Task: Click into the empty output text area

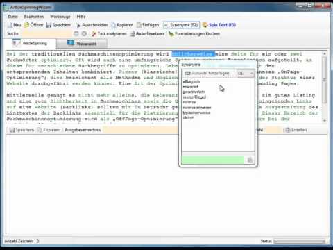Action: tap(166, 185)
